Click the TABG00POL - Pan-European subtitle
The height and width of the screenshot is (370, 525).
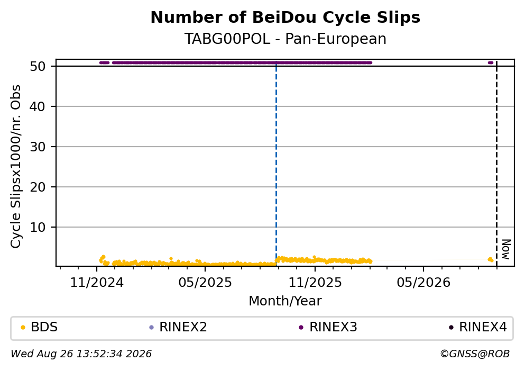[x=285, y=39]
